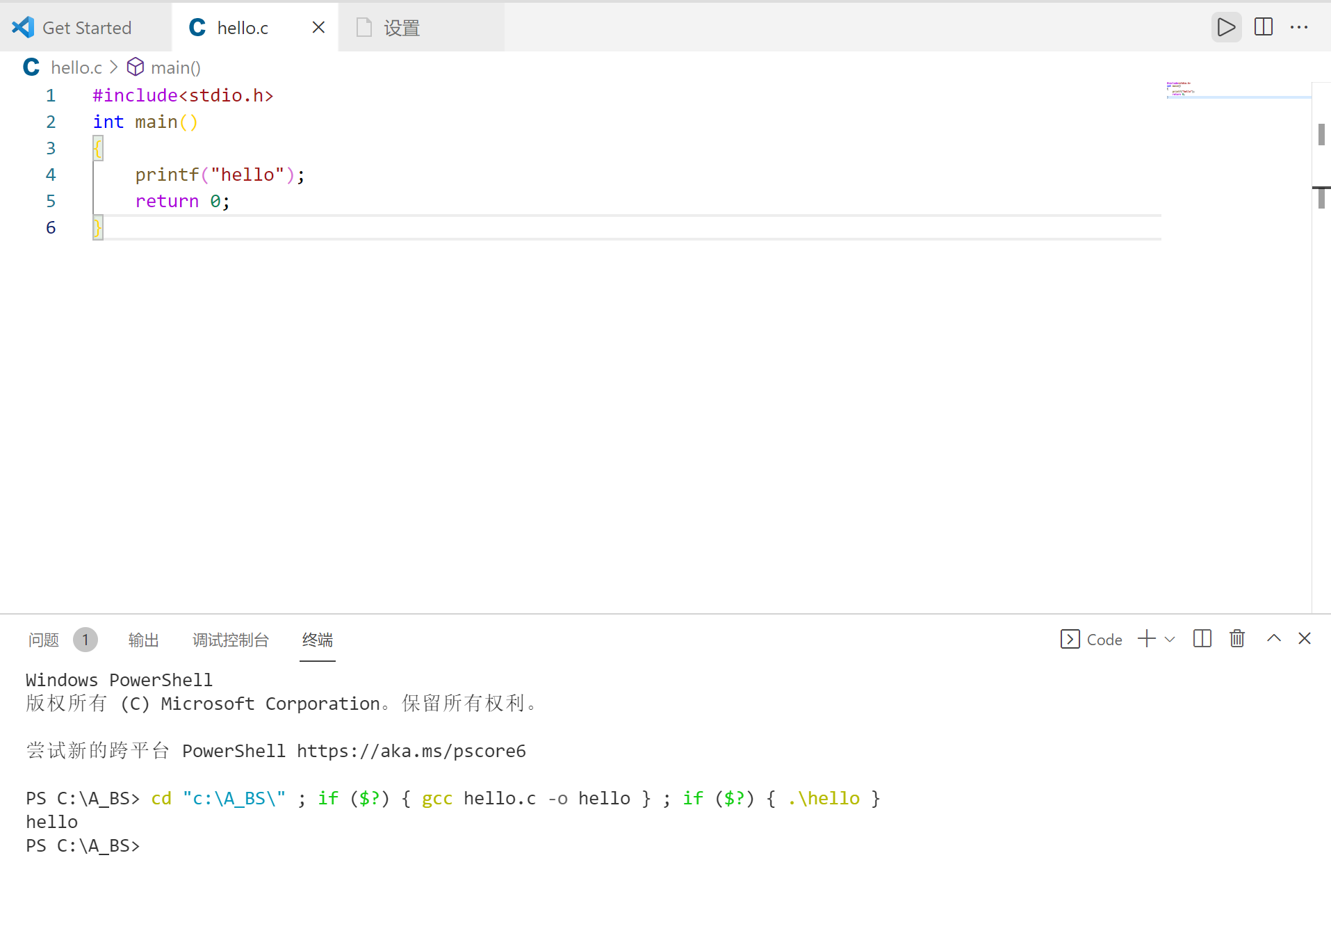The image size is (1331, 933).
Task: Maximize the panel with the chevron icon
Action: (1273, 639)
